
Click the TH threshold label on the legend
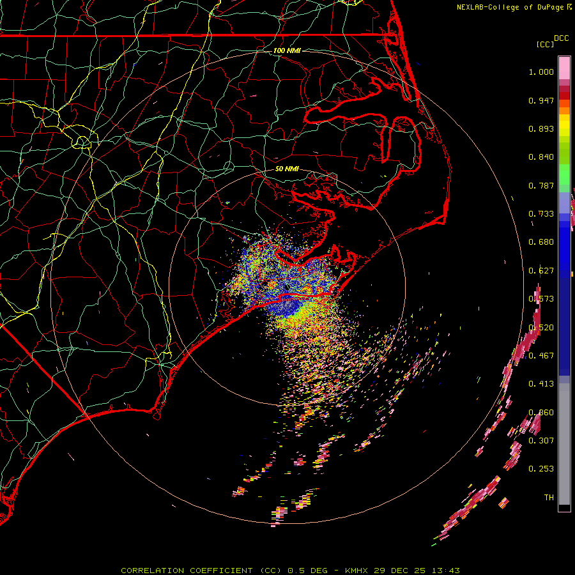(x=549, y=497)
